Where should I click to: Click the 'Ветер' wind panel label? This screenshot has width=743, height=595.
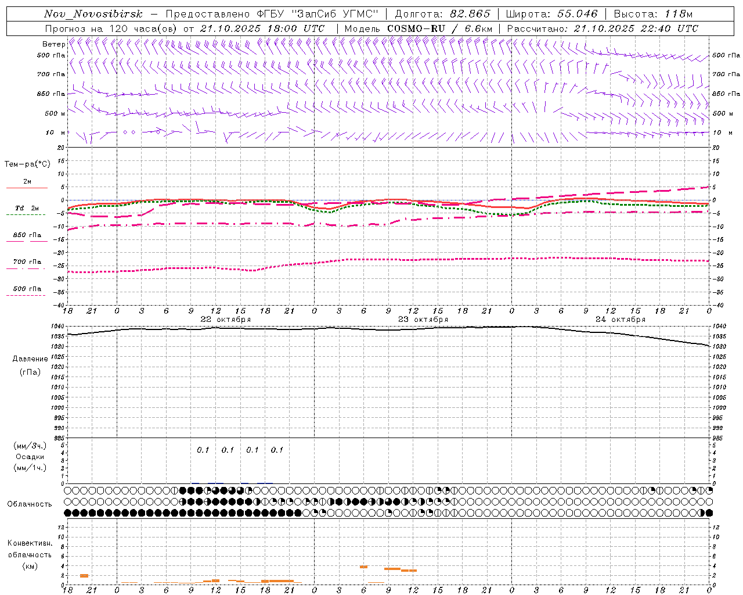coord(53,44)
